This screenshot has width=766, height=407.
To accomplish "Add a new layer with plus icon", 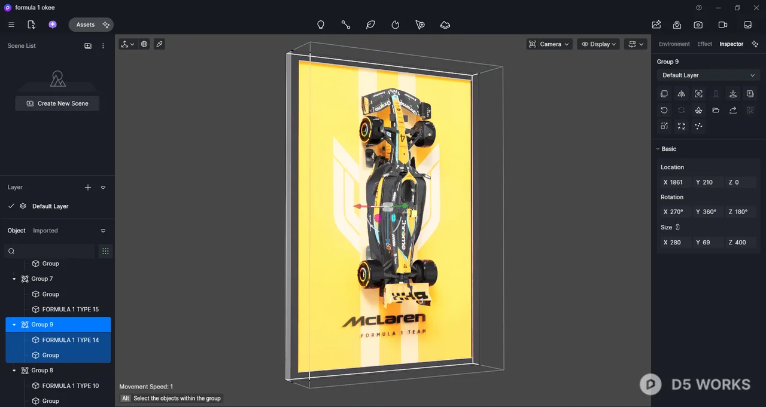I will [88, 188].
